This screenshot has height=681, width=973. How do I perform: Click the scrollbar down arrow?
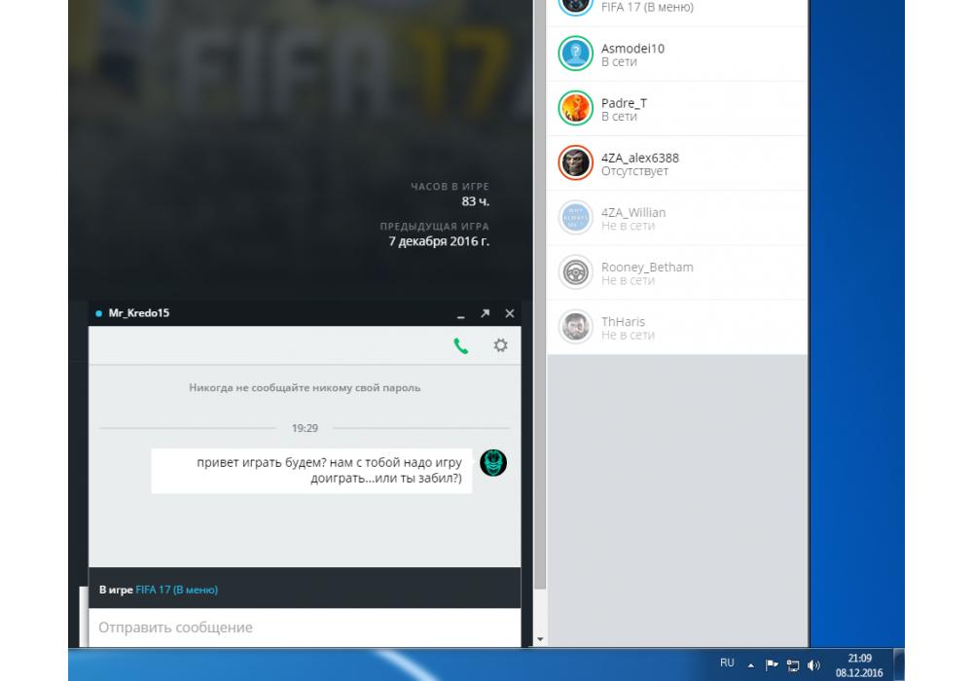541,639
